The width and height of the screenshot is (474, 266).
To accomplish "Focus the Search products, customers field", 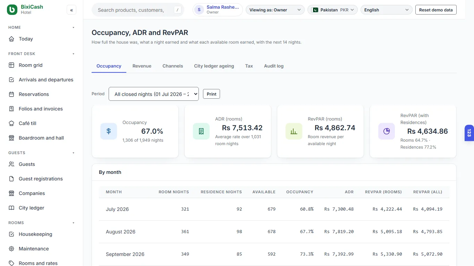I will coord(137,10).
